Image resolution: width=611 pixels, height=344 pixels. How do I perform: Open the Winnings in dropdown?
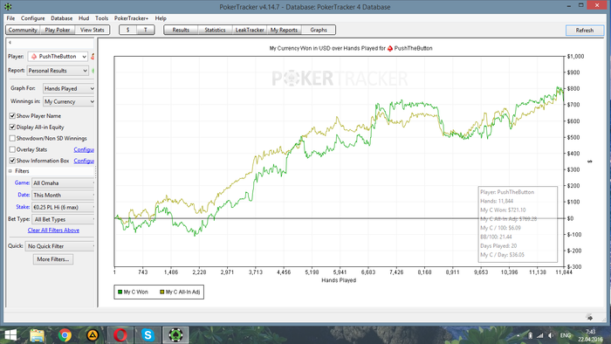(69, 101)
